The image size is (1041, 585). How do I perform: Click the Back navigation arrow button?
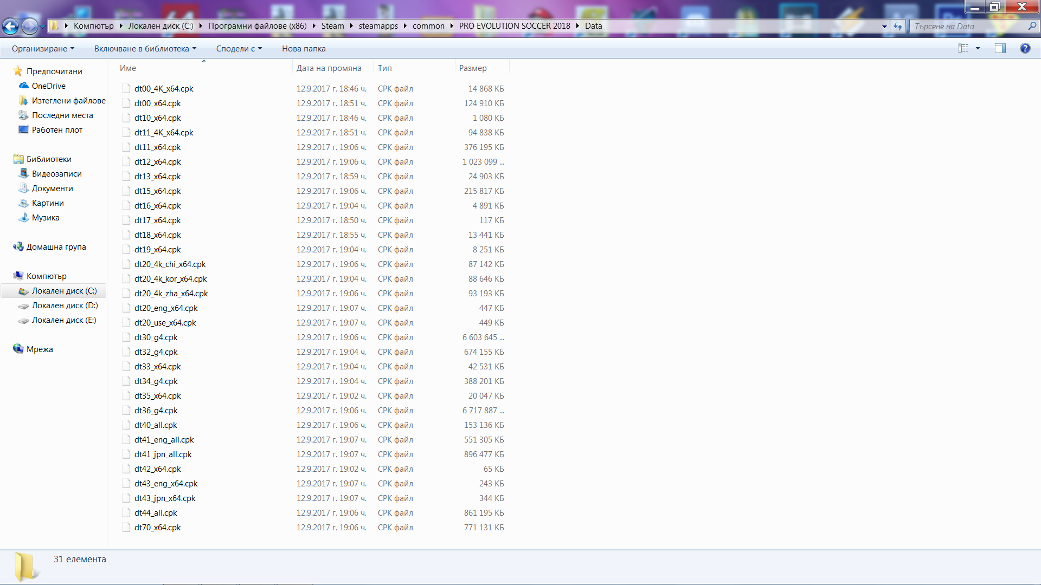[10, 26]
